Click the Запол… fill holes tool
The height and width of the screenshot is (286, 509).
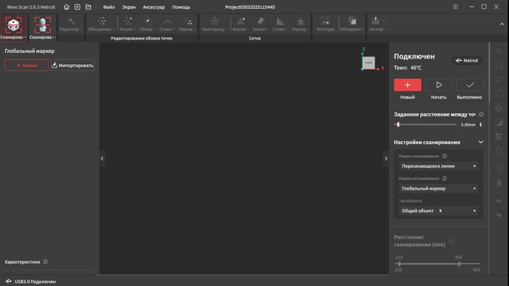click(x=261, y=24)
